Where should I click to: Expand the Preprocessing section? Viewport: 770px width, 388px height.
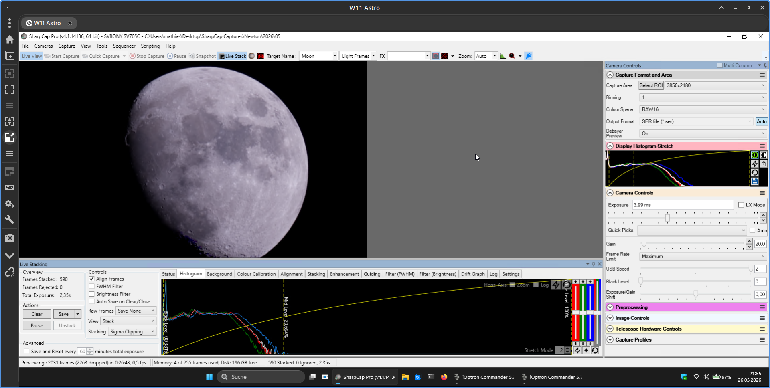pos(610,307)
